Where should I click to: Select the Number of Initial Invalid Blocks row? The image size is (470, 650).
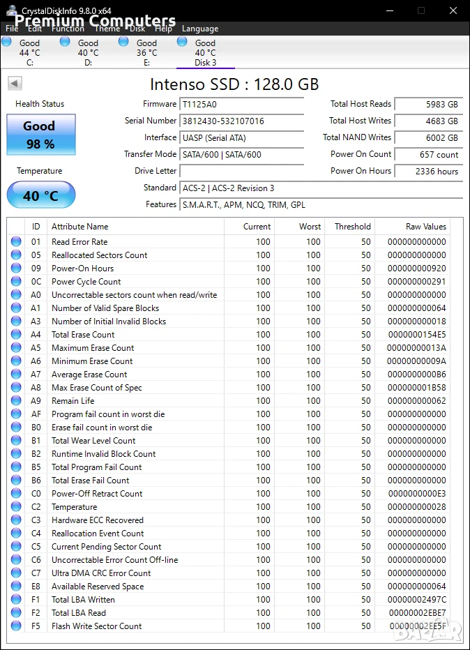click(x=229, y=321)
